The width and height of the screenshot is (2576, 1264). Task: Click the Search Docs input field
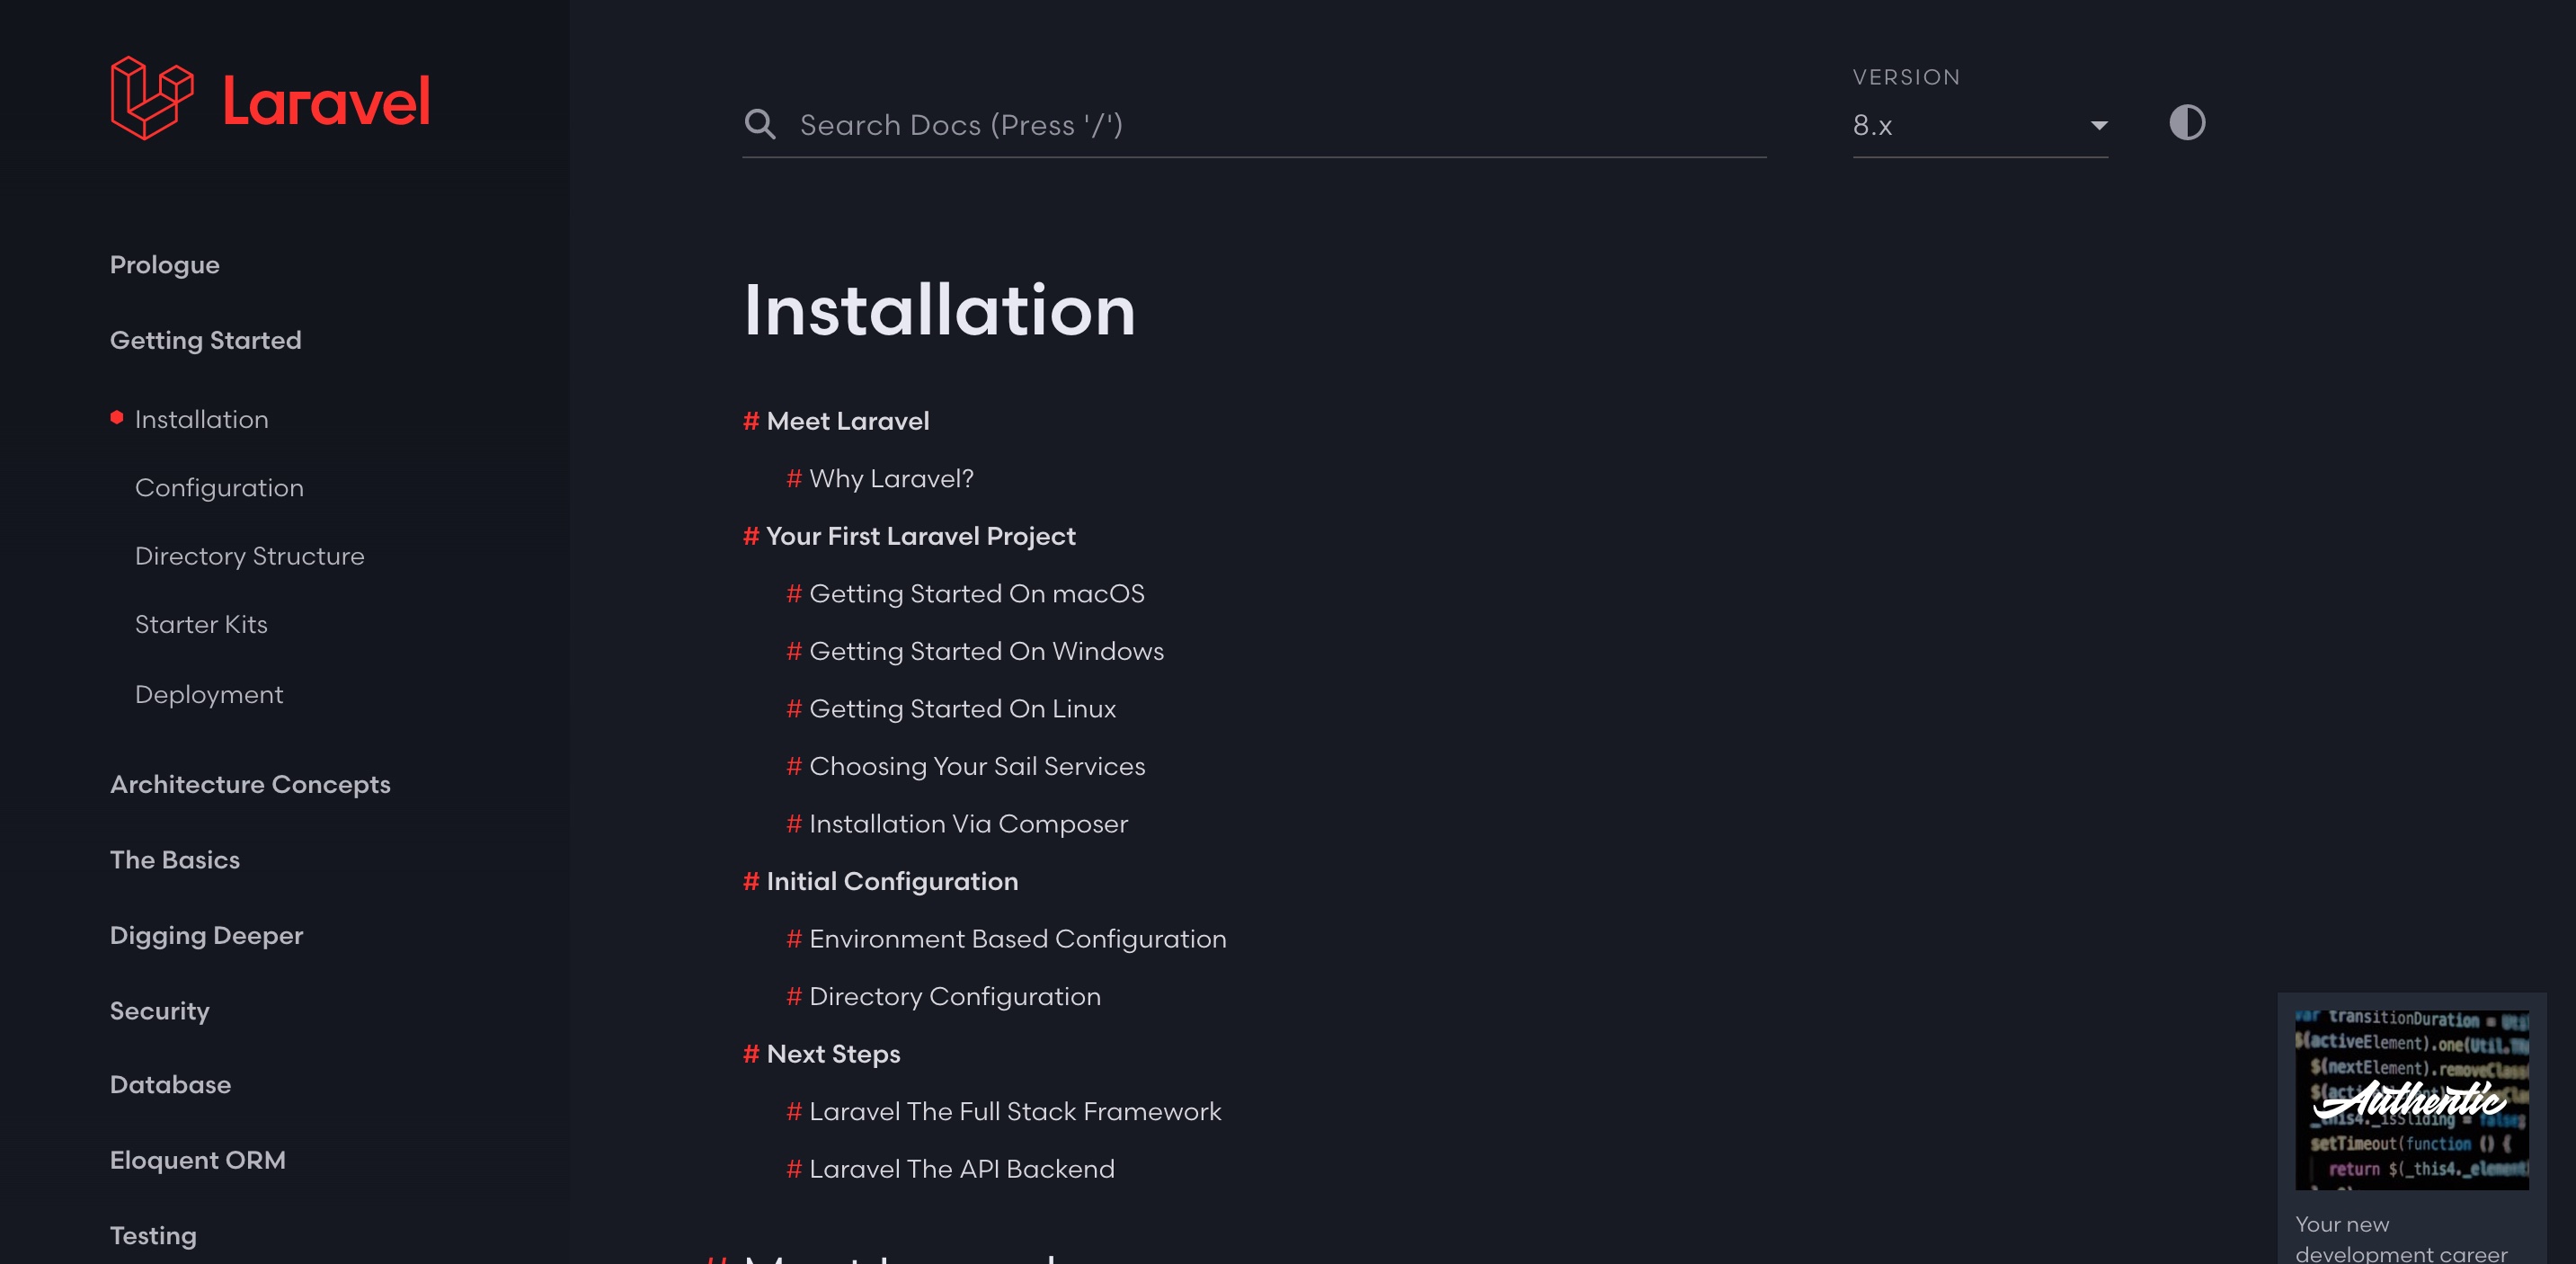1270,125
